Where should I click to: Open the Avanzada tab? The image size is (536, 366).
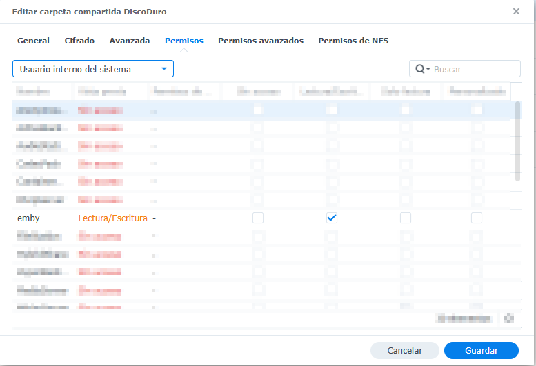click(130, 41)
